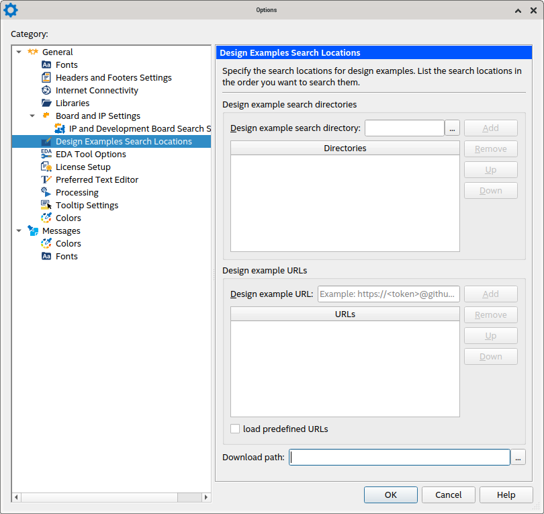Screen dimensions: 544x514
Task: Cancel the Options dialog
Action: [448, 495]
